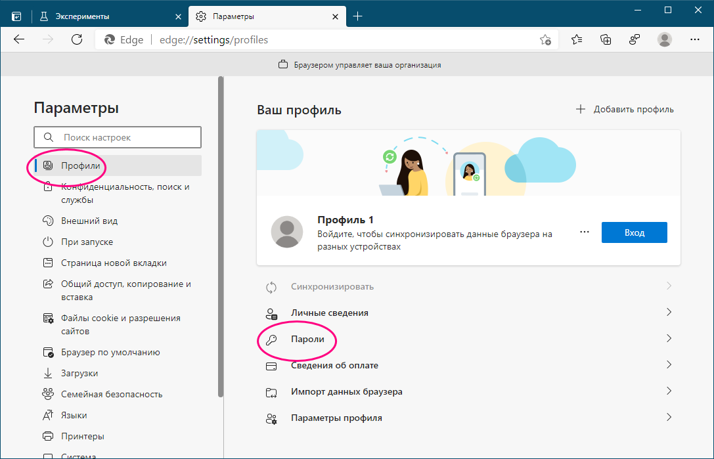The width and height of the screenshot is (714, 459).
Task: Open Семейная безопасность settings
Action: click(x=118, y=394)
